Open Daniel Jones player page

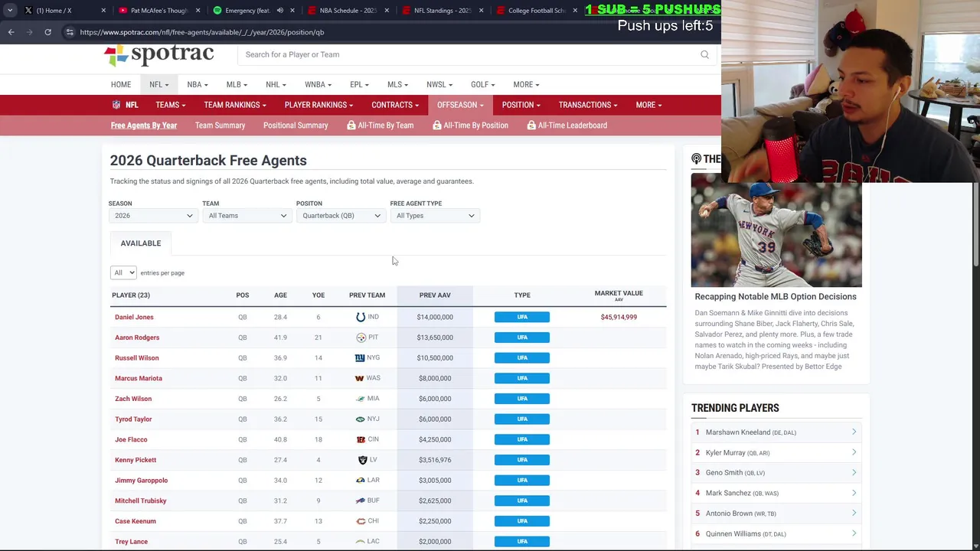pos(134,317)
